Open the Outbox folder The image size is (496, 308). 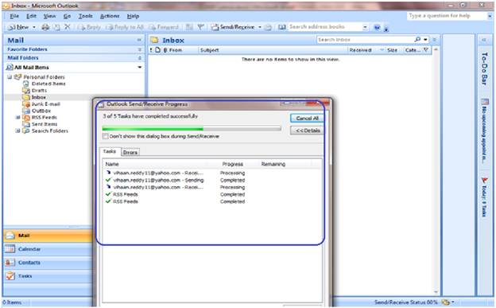coord(41,111)
